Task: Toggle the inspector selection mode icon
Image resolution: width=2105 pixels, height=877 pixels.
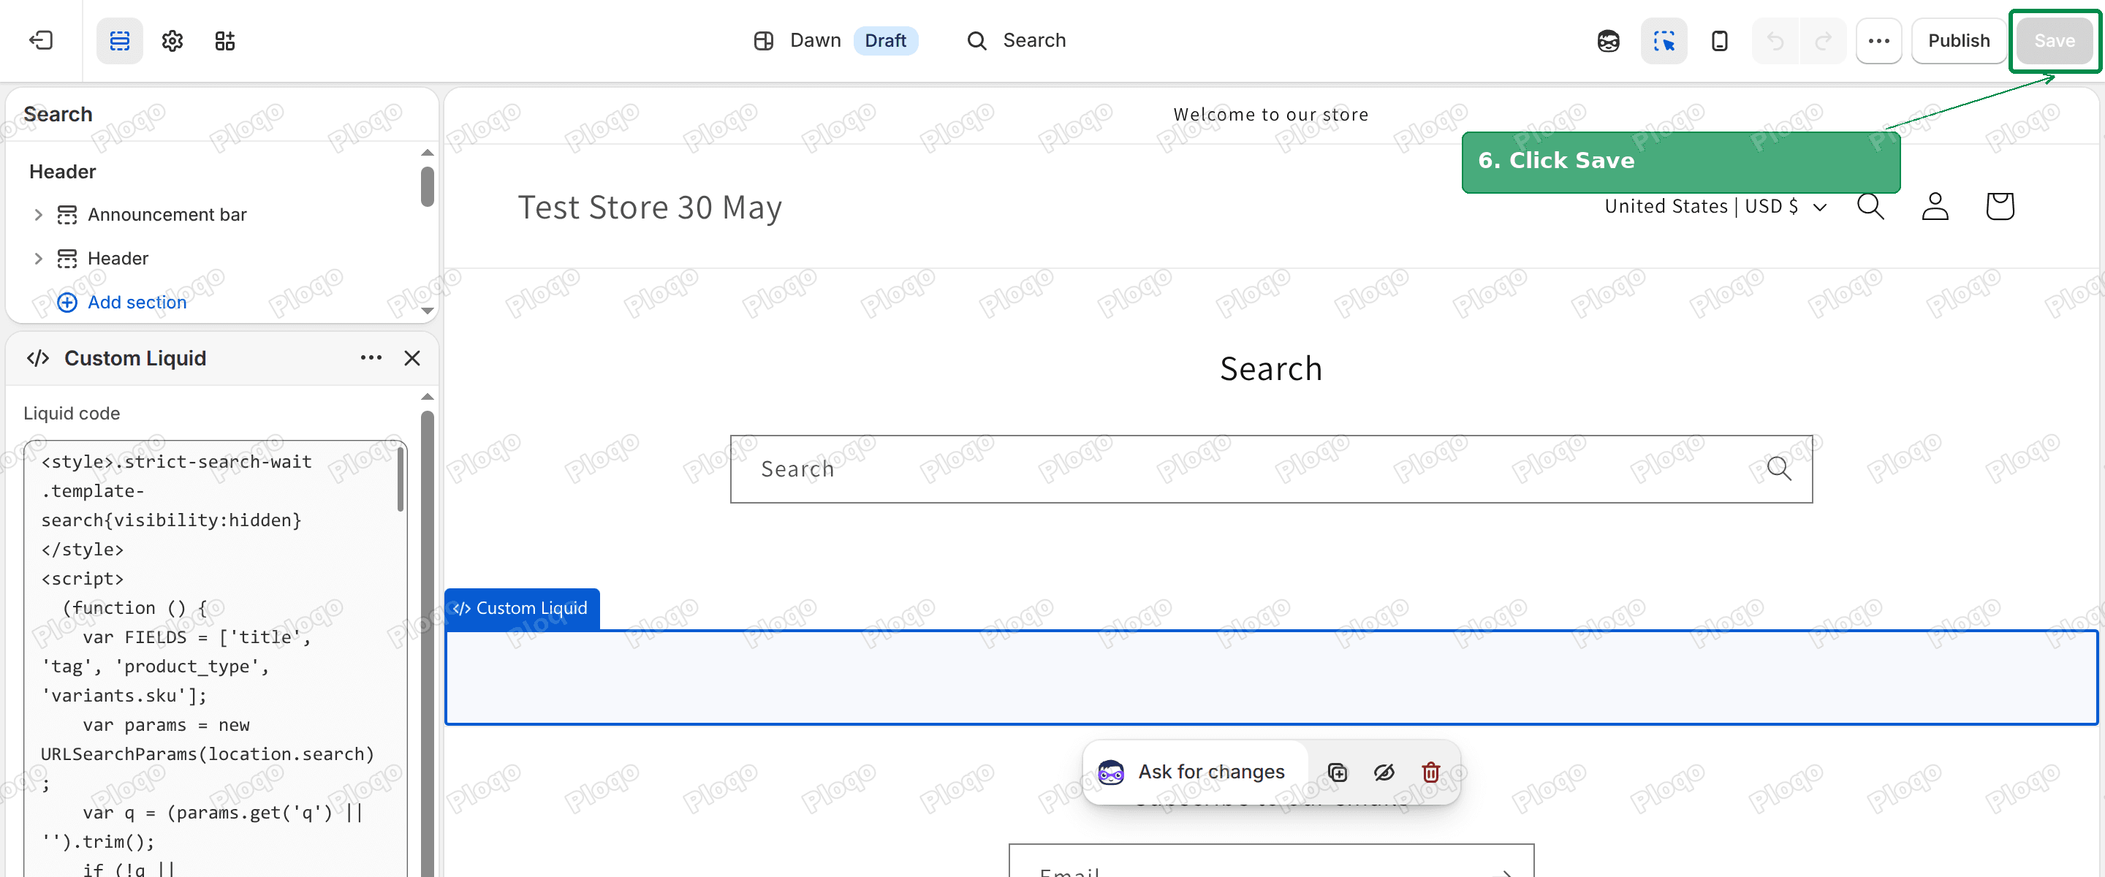Action: point(1664,41)
